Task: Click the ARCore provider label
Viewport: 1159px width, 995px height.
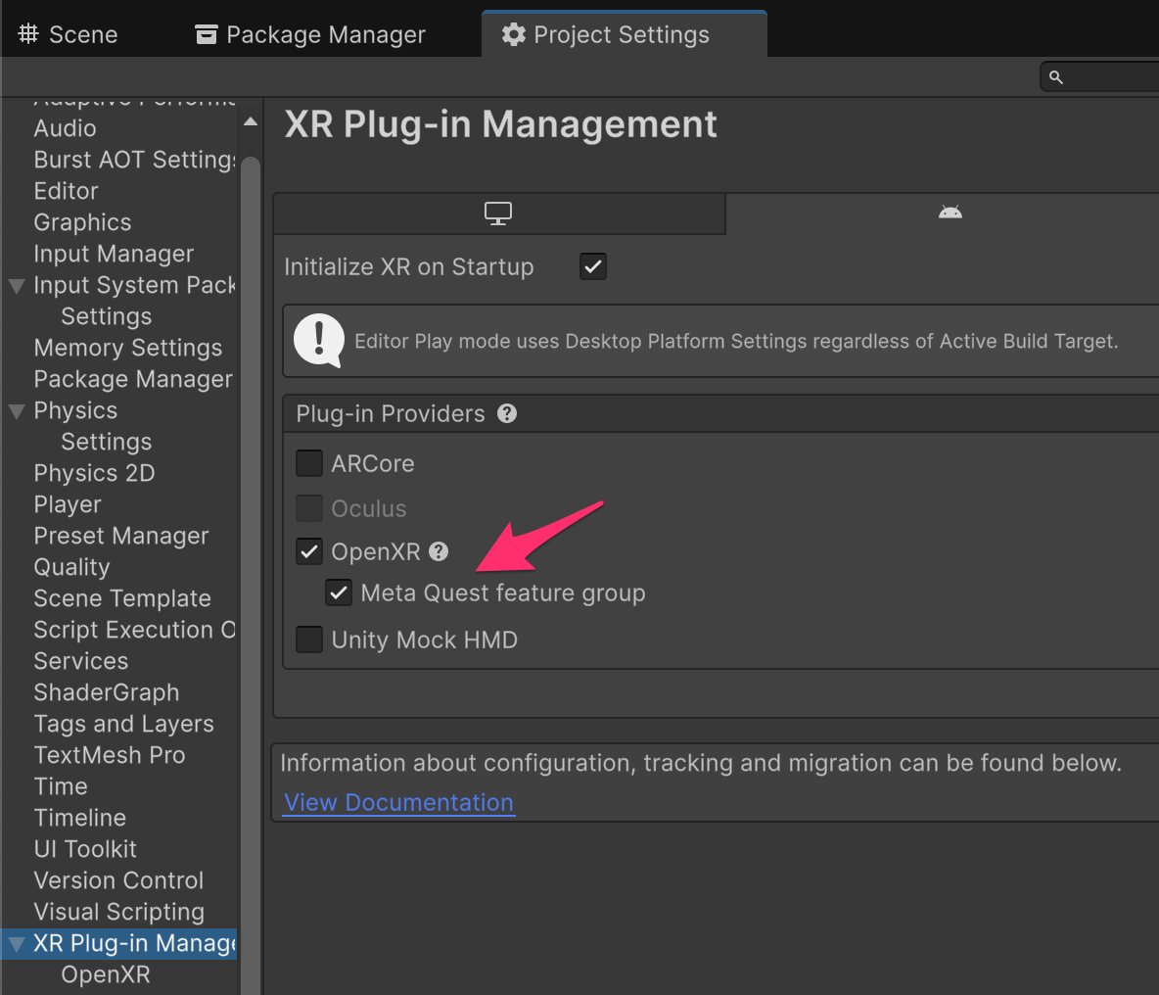Action: tap(373, 463)
